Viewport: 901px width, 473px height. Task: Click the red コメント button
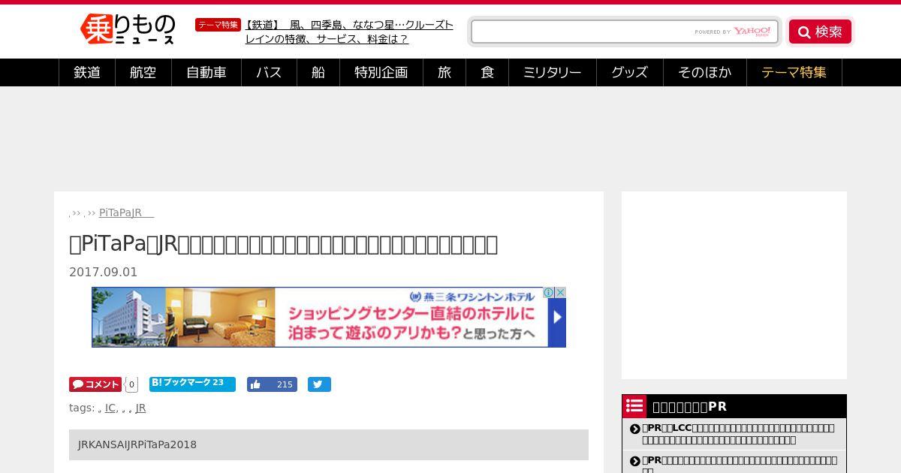tap(95, 384)
